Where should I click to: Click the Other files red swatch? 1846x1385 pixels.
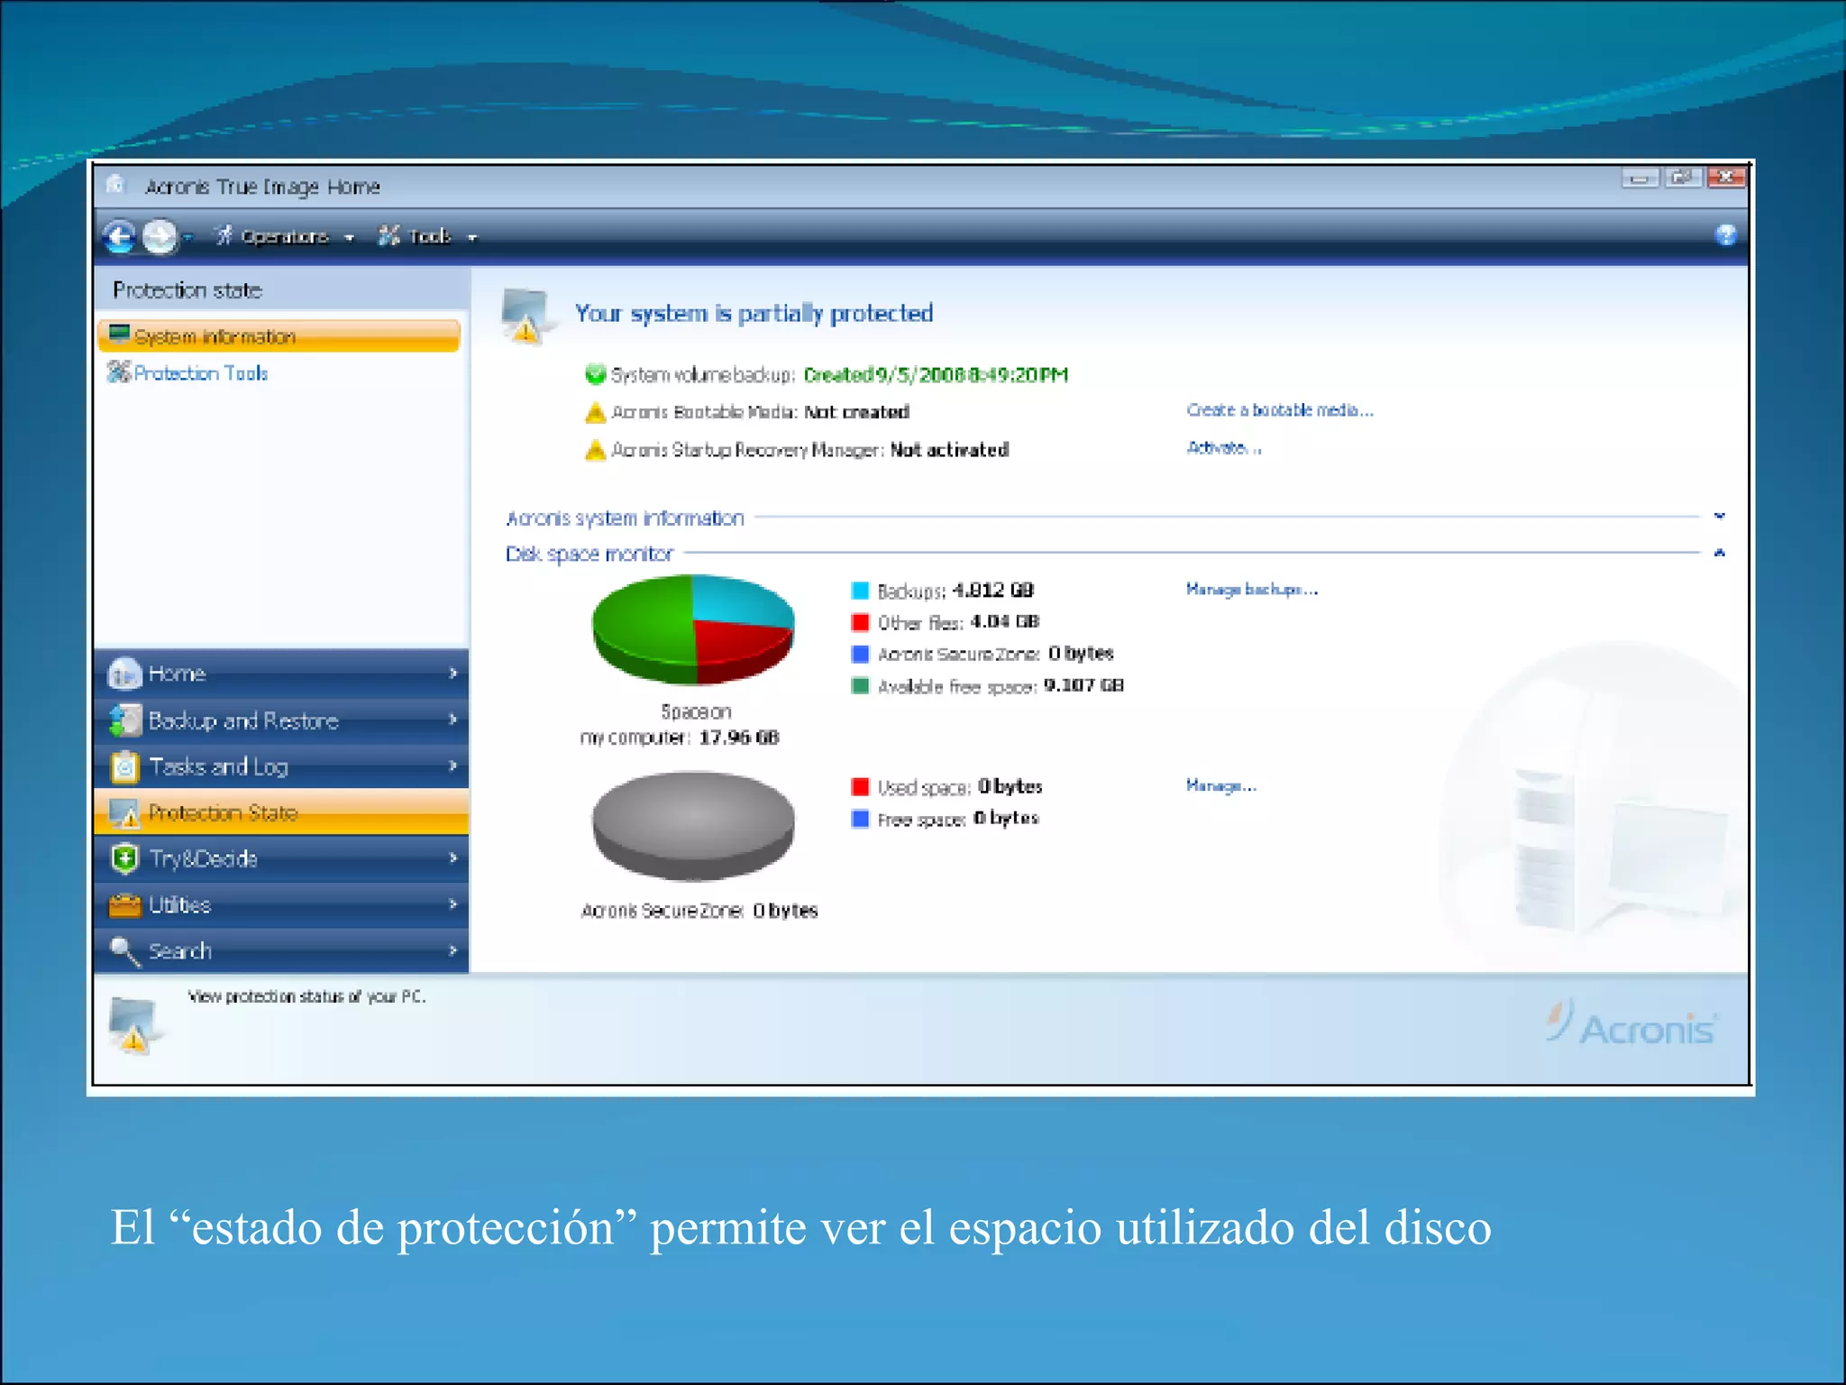(860, 622)
